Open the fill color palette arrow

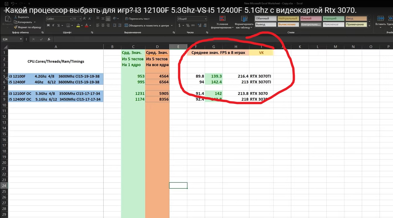(x=82, y=25)
